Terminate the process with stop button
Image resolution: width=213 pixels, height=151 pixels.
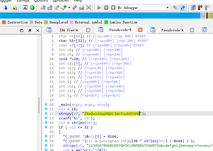[113, 8]
